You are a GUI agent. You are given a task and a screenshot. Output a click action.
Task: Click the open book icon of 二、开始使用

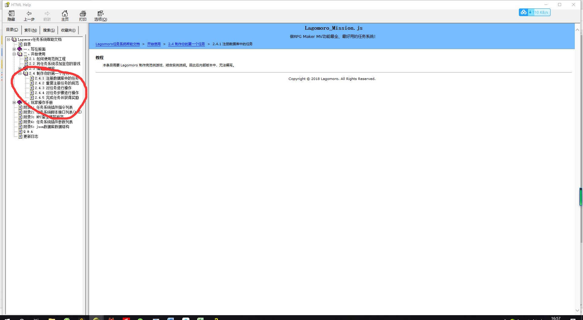point(20,54)
